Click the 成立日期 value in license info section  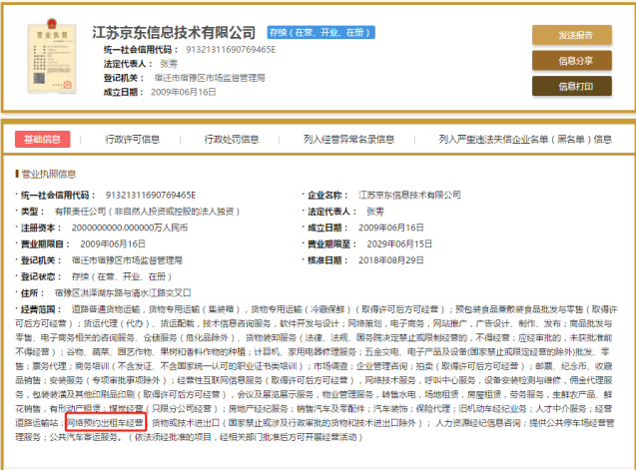tap(391, 228)
